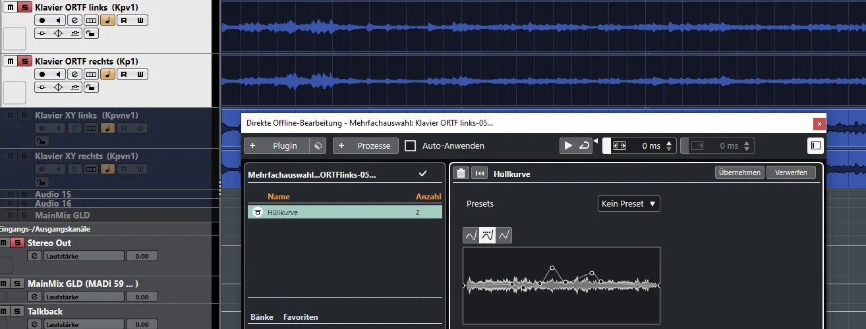Open the Kein Preset dropdown
Viewport: 866px width, 329px height.
tap(629, 203)
